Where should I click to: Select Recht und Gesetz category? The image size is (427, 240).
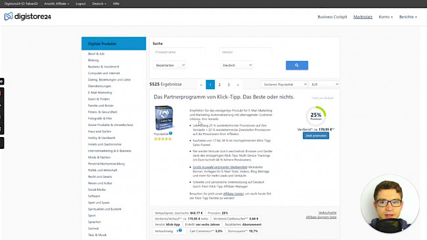tap(100, 176)
